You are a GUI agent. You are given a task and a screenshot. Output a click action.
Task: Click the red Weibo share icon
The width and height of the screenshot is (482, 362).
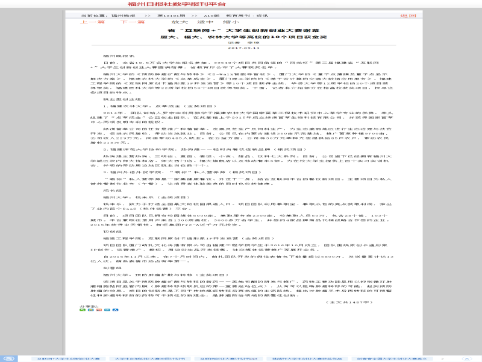click(99, 310)
